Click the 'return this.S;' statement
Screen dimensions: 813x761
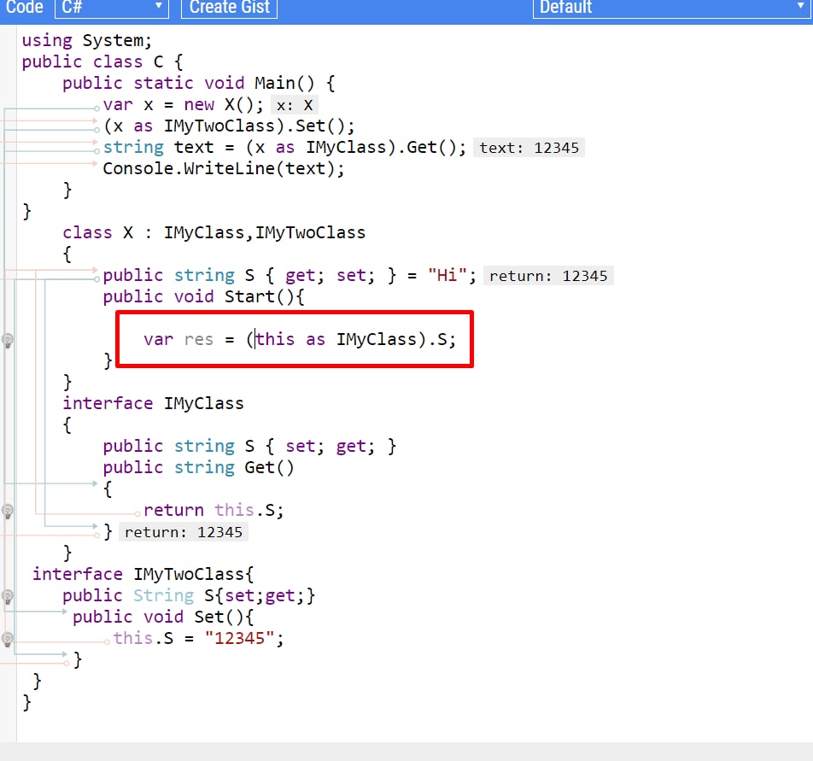tap(213, 510)
